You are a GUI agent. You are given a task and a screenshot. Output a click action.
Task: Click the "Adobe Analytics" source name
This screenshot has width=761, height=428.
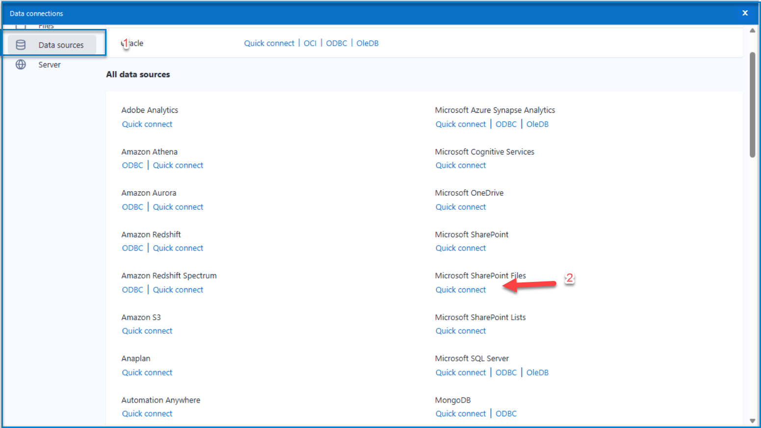pos(150,110)
